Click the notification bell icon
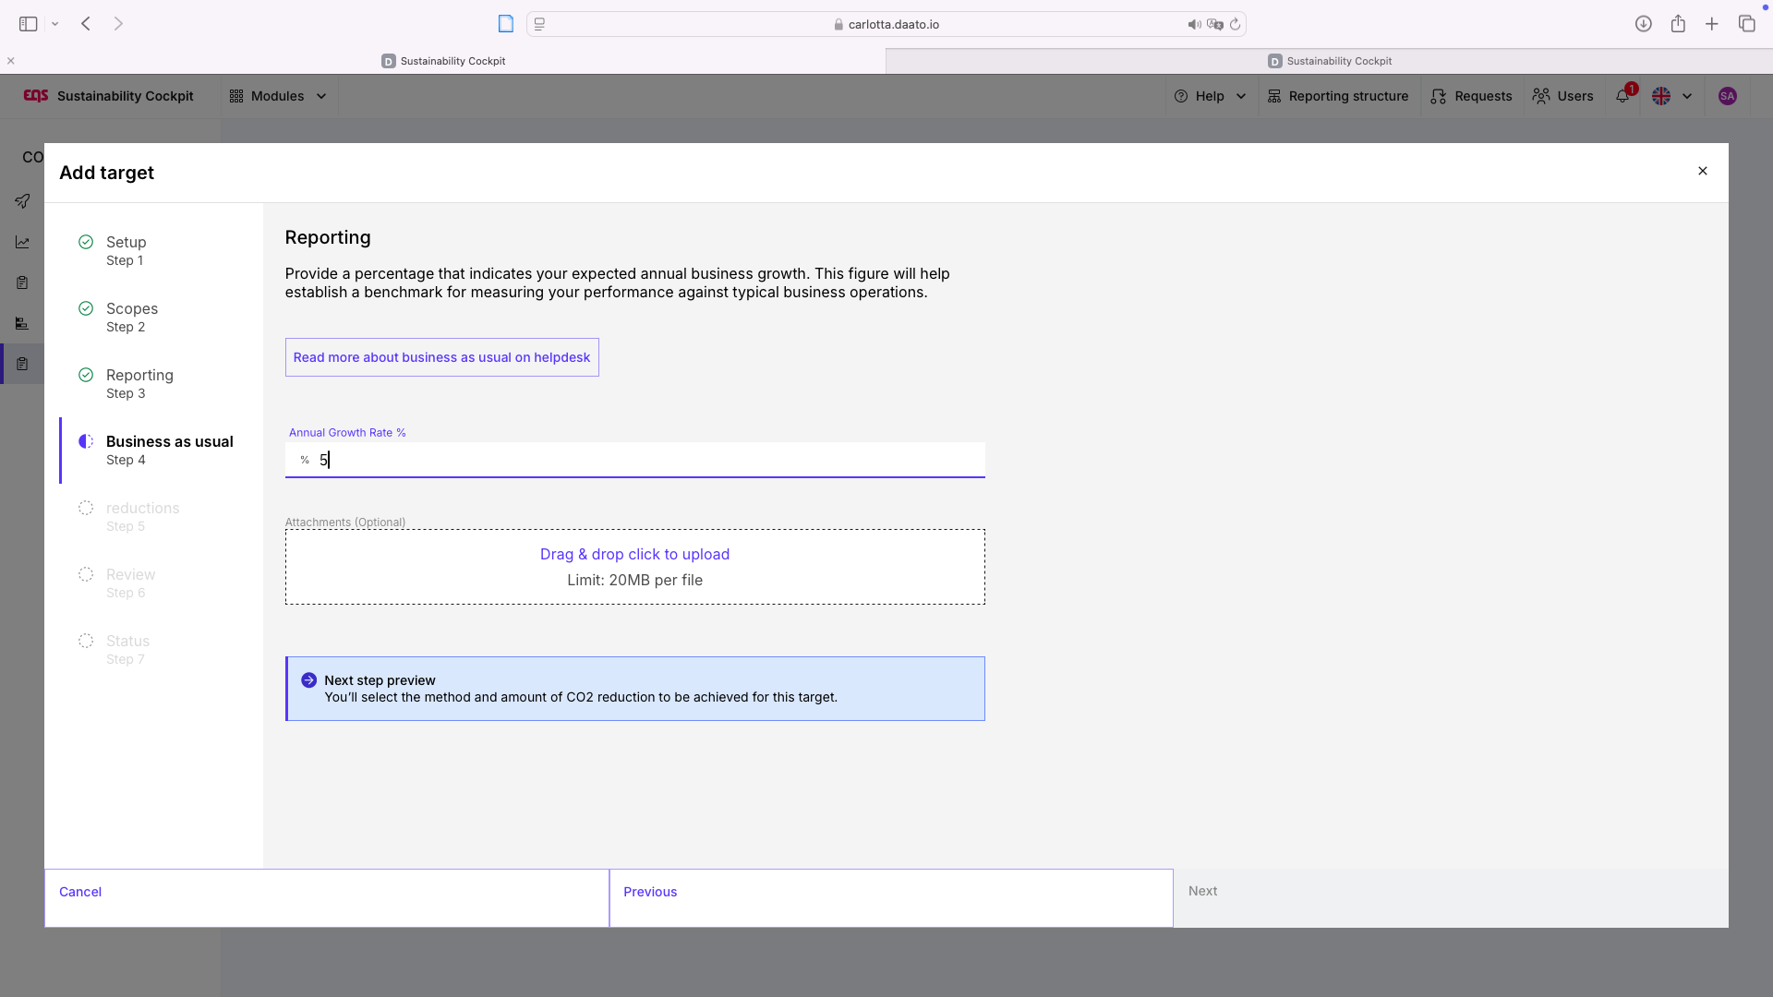The width and height of the screenshot is (1773, 997). (1622, 96)
